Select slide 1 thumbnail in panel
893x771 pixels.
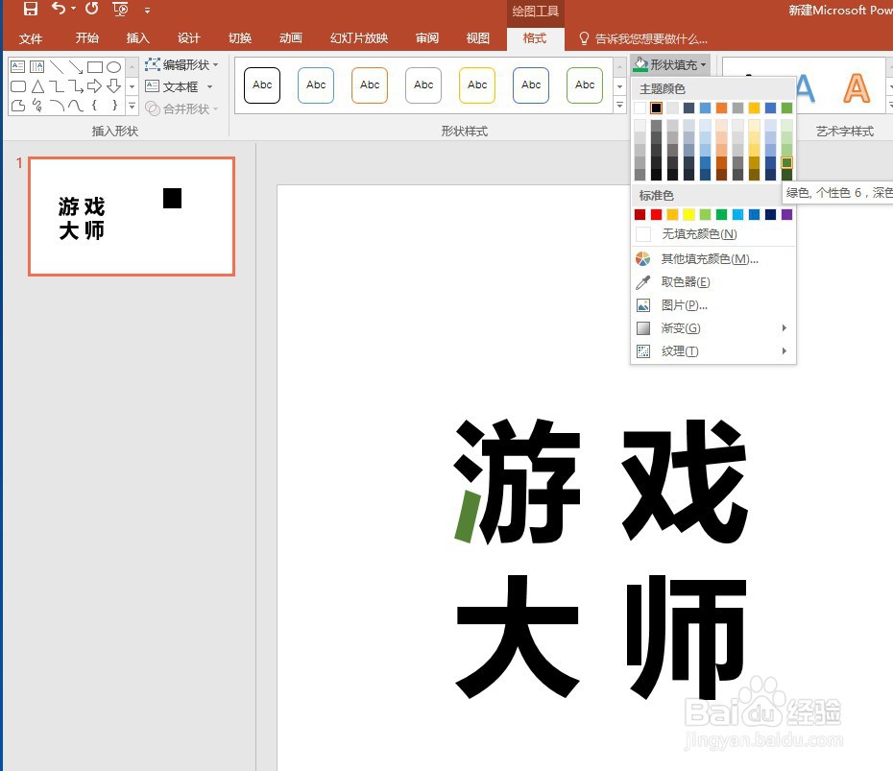tap(132, 216)
